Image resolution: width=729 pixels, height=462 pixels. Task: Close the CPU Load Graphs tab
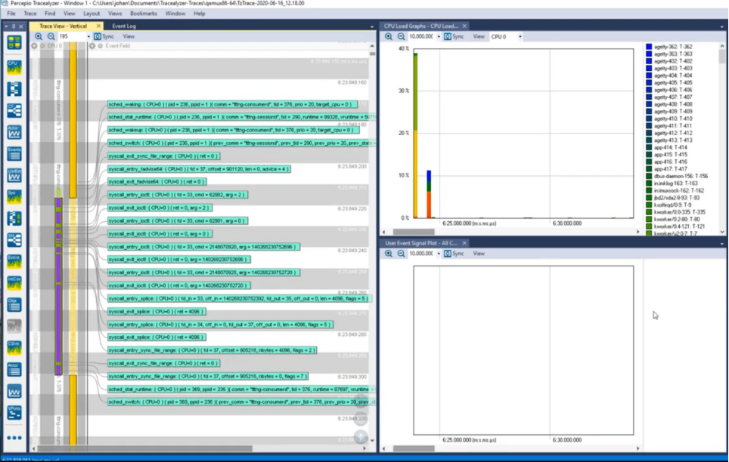click(x=464, y=26)
